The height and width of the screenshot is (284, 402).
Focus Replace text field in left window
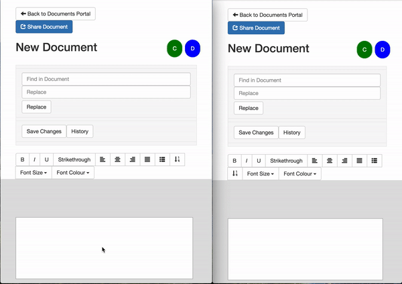point(106,92)
